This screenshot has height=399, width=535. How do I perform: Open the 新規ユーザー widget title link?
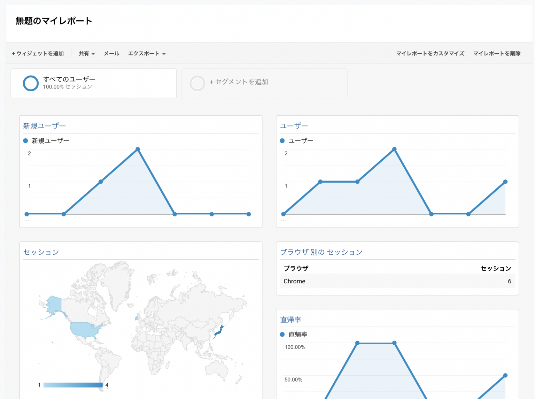click(x=44, y=126)
